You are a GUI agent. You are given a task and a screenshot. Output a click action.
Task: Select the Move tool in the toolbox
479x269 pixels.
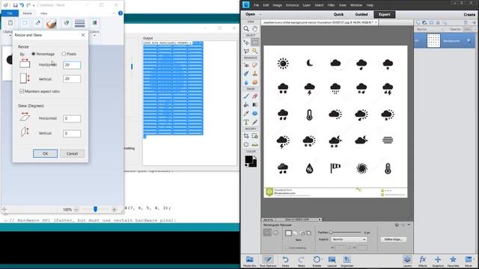[x=246, y=43]
